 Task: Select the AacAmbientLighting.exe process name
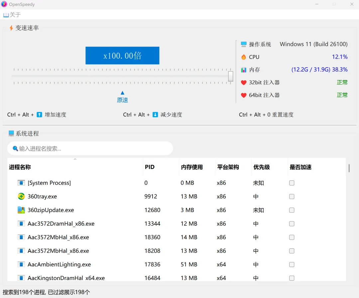(x=59, y=264)
